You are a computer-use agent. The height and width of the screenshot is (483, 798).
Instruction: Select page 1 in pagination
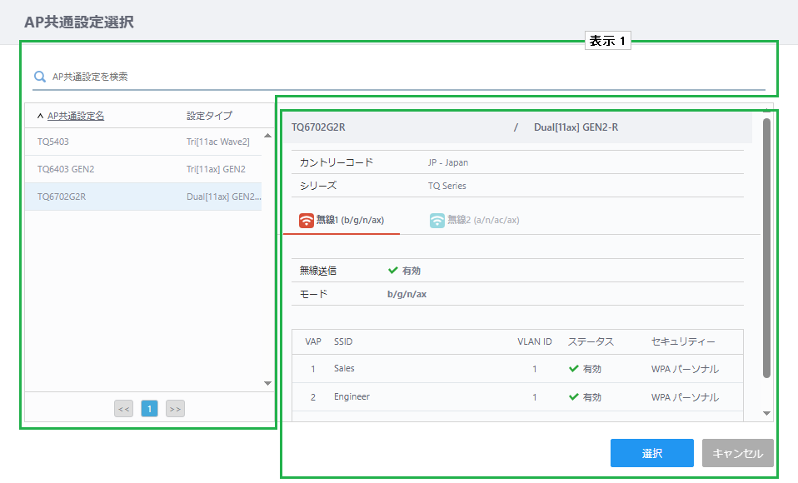[x=149, y=409]
